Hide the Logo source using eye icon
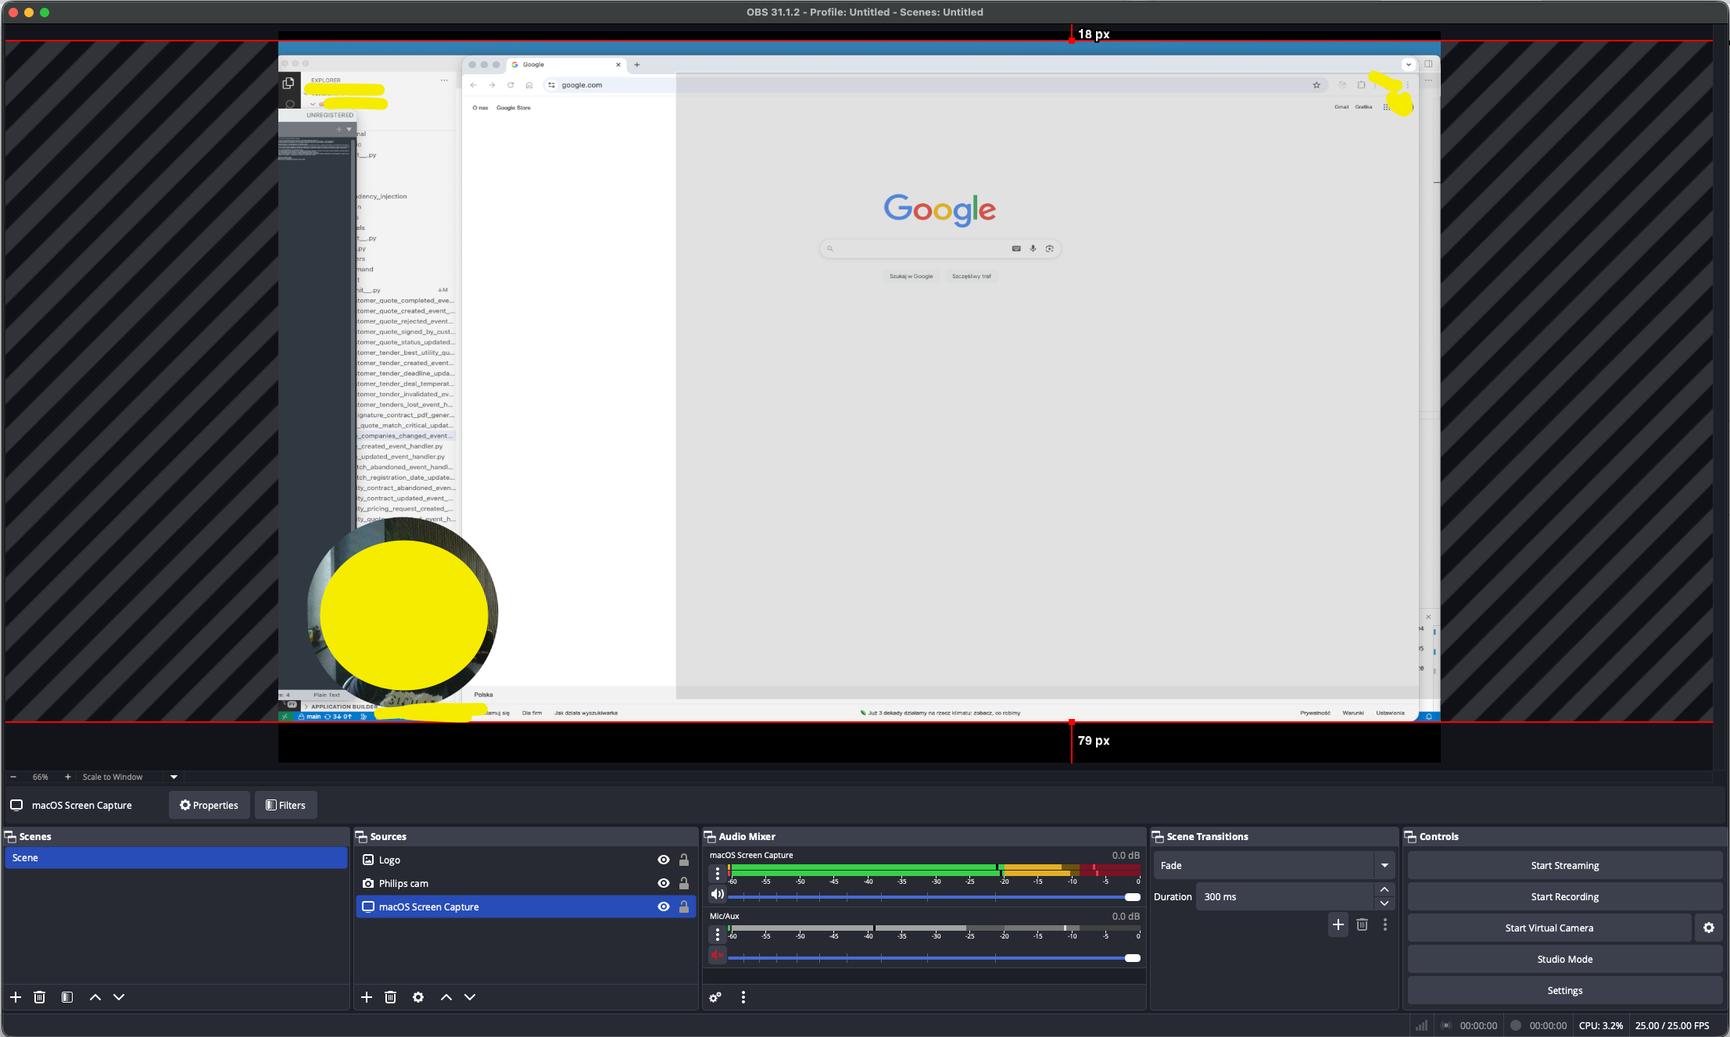1730x1037 pixels. [664, 860]
